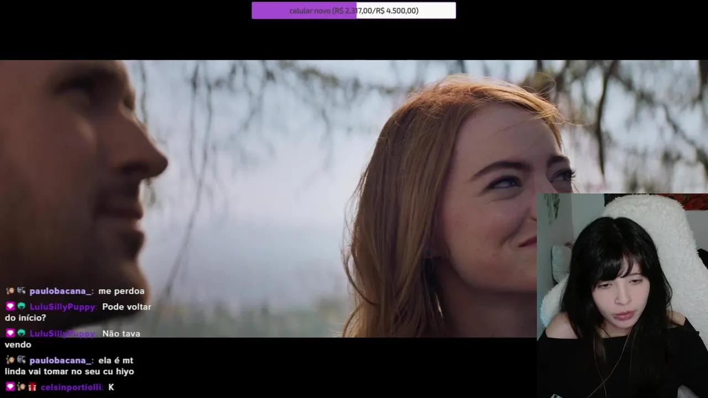Click the 'do início?' message line
The height and width of the screenshot is (398, 708).
click(25, 318)
